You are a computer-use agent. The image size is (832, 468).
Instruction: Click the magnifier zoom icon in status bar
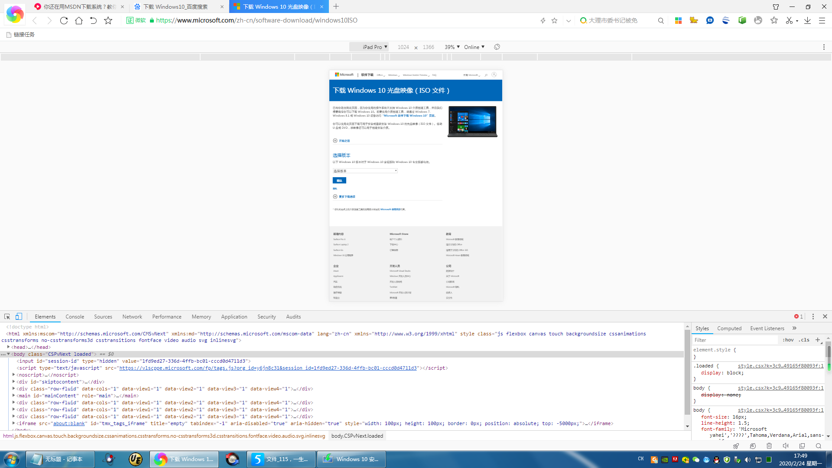tap(819, 446)
